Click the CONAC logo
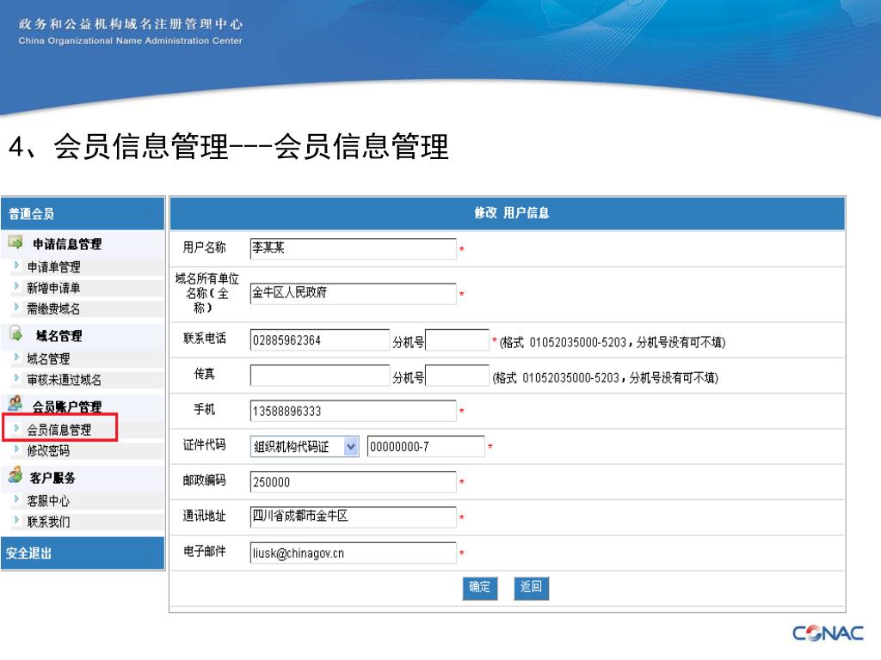Image resolution: width=881 pixels, height=660 pixels. click(x=828, y=633)
